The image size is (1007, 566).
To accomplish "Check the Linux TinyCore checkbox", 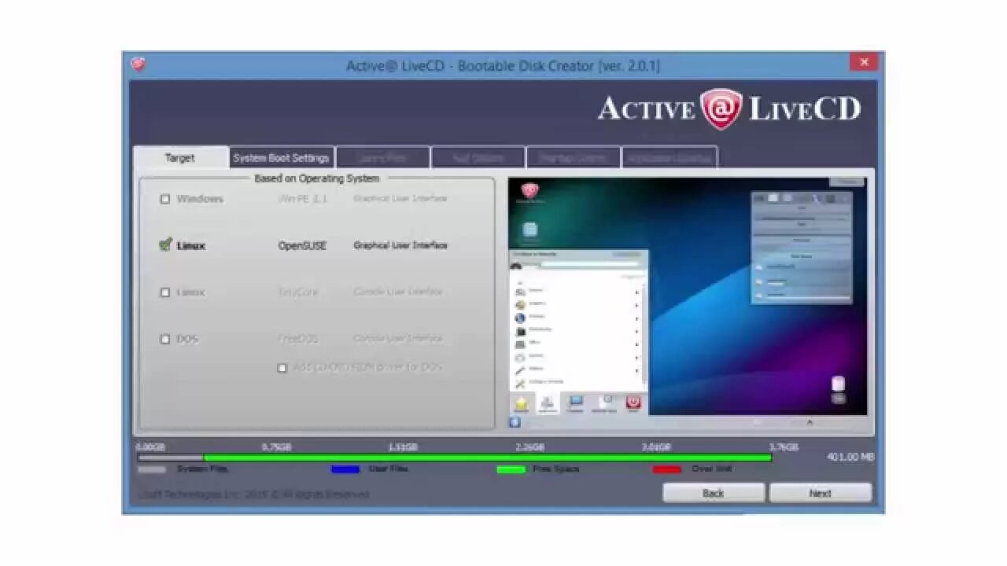I will [165, 292].
